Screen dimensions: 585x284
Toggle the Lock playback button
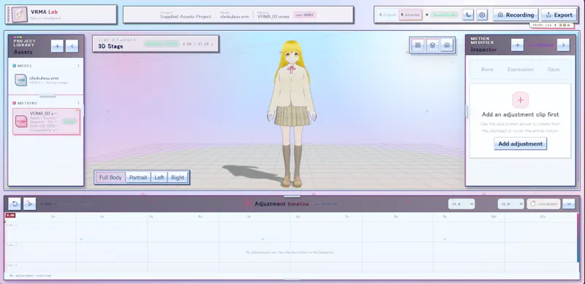[x=543, y=204]
